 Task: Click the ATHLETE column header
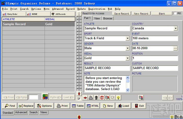coord(23,19)
